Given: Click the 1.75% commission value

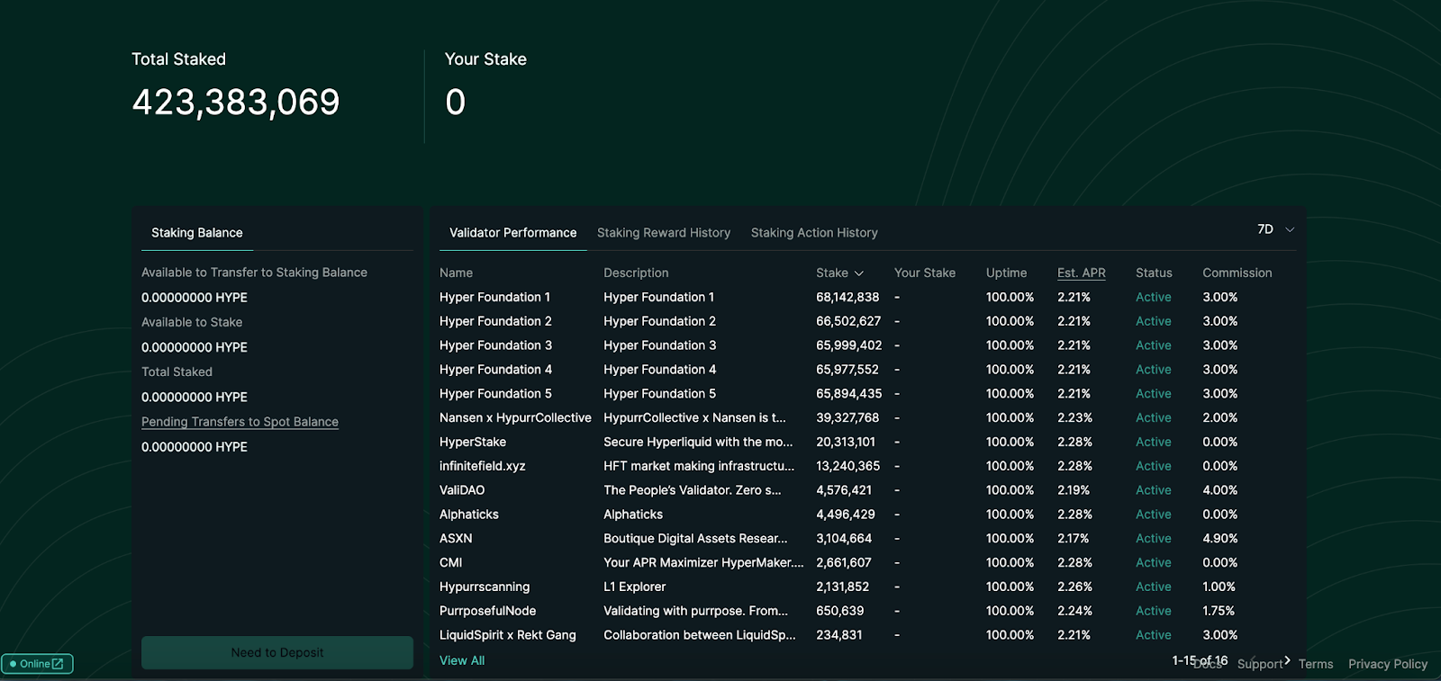Looking at the screenshot, I should click(x=1219, y=611).
